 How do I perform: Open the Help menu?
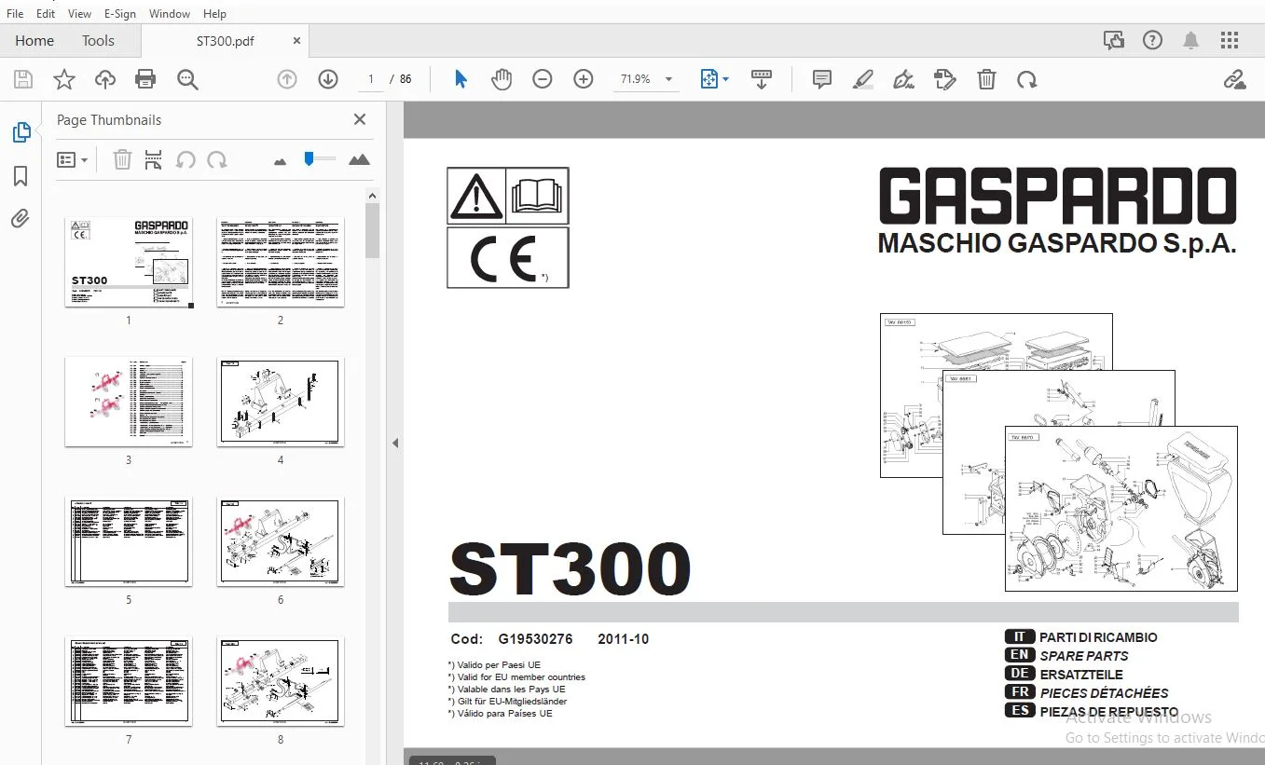point(214,14)
